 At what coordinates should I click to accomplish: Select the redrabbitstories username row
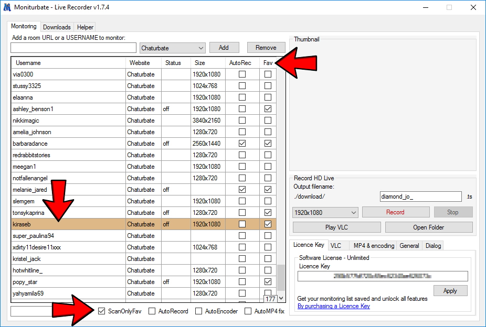[68, 155]
